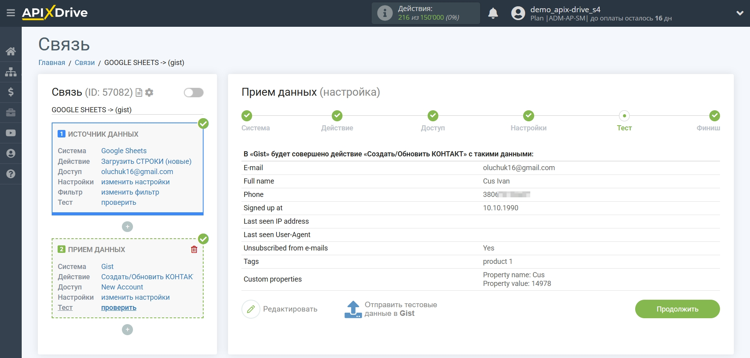The height and width of the screenshot is (358, 750).
Task: Open the hamburger menu
Action: click(11, 13)
